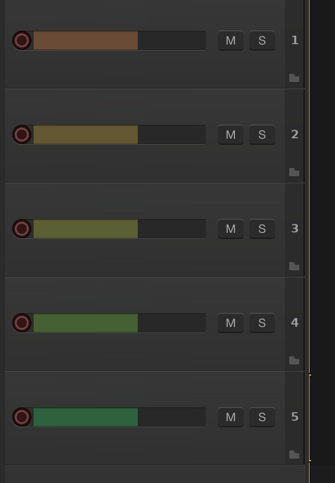The image size is (335, 483).
Task: Click the green volume fader on track 4
Action: point(85,322)
